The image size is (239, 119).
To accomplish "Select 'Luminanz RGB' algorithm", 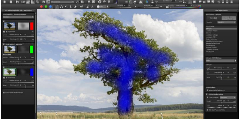I will 211,37.
